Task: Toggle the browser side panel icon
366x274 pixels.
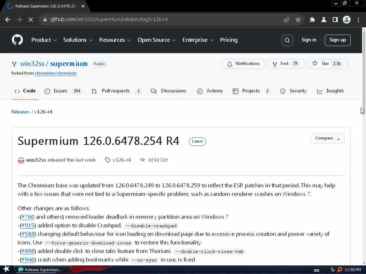Action: click(335, 20)
